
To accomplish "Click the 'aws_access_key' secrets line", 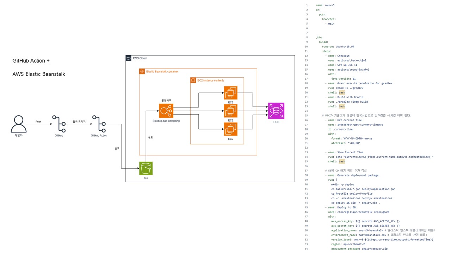I will coord(365,221).
